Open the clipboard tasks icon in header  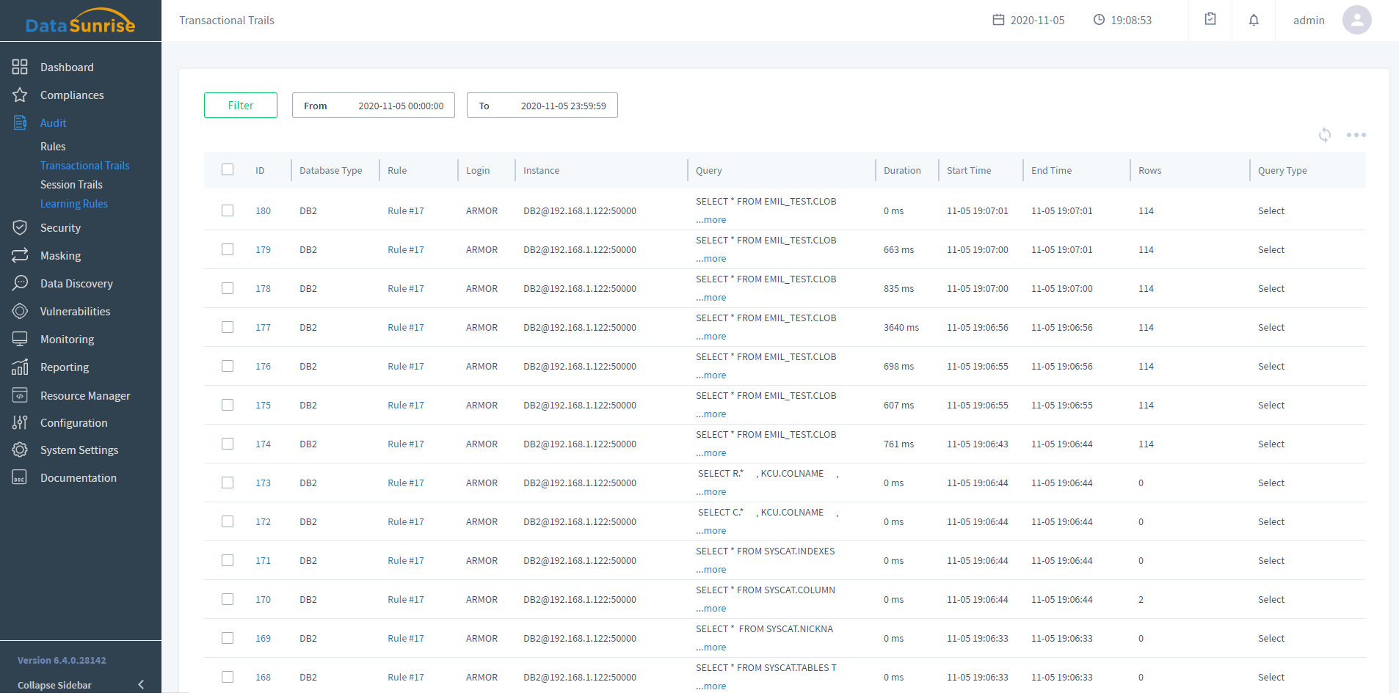tap(1210, 20)
